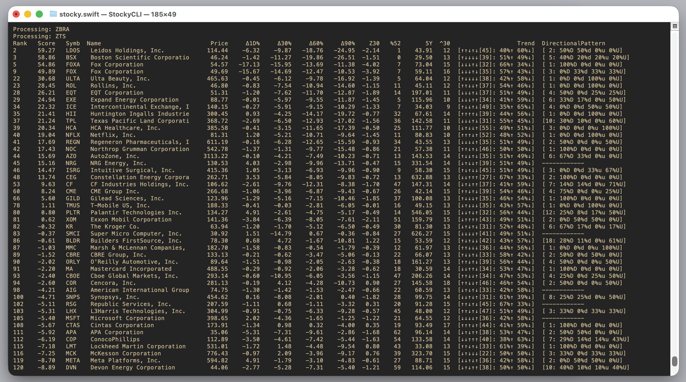The height and width of the screenshot is (382, 686).
Task: Click 'Expand Energy Corporation' name
Action: (134, 100)
